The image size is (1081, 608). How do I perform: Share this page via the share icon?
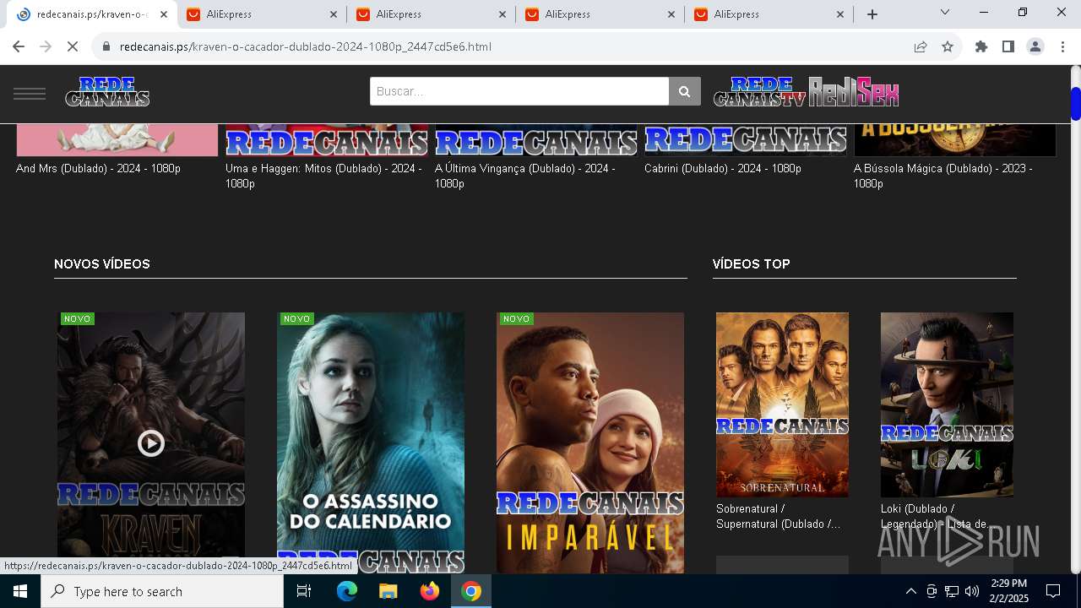pyautogui.click(x=921, y=46)
